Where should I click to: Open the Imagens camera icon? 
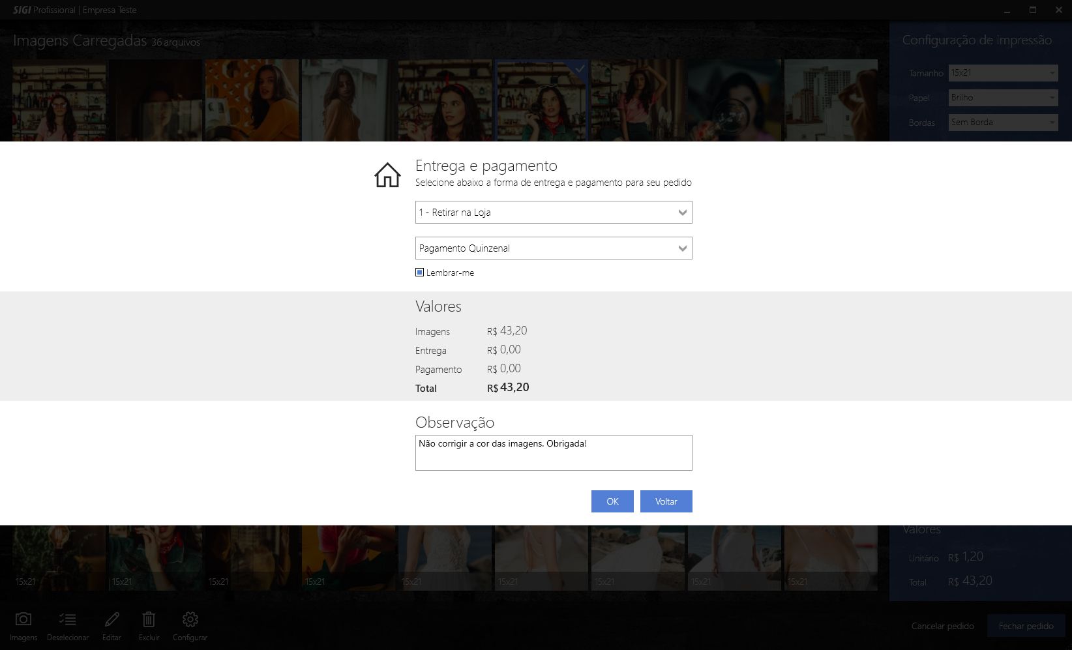click(23, 620)
